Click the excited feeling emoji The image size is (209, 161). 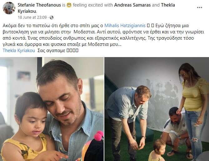click(69, 5)
